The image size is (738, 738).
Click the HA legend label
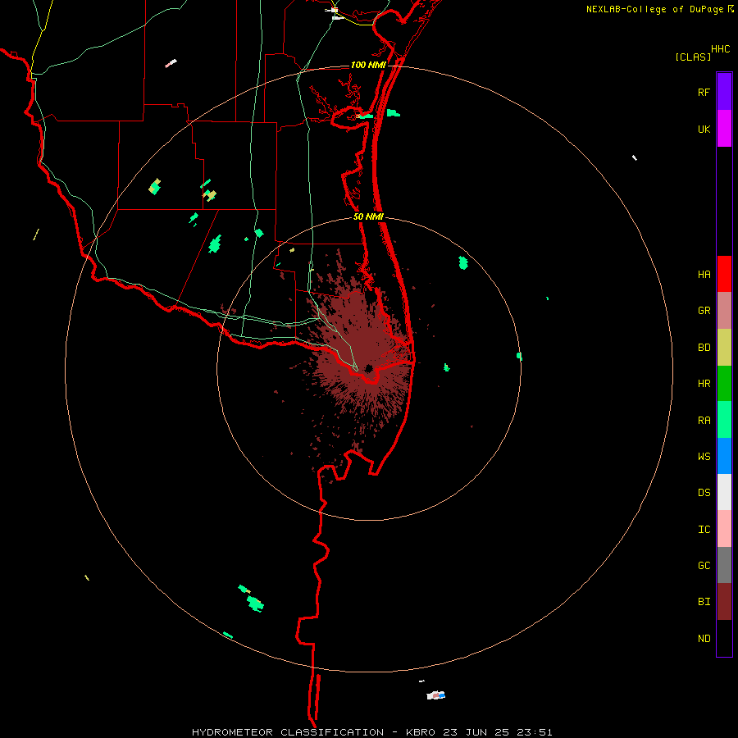[x=704, y=274]
